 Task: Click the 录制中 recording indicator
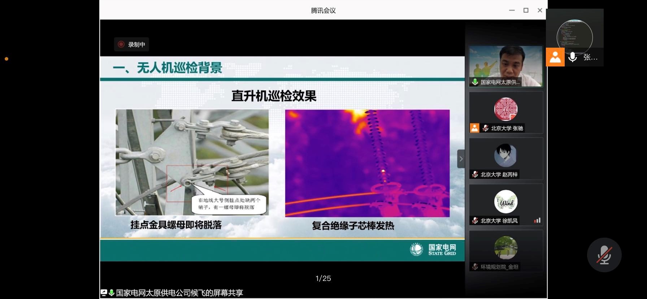[x=131, y=44]
